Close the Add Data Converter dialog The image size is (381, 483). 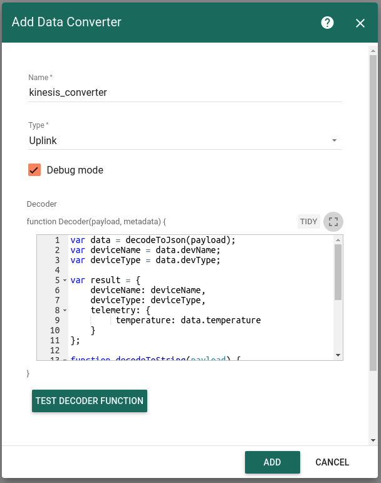tap(360, 23)
